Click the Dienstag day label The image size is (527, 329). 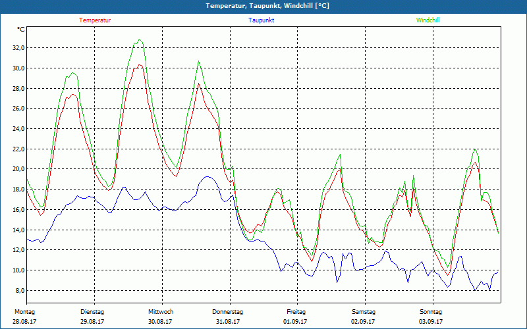[x=92, y=312]
